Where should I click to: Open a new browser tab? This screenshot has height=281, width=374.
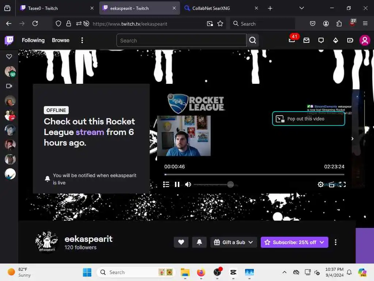[x=270, y=8]
